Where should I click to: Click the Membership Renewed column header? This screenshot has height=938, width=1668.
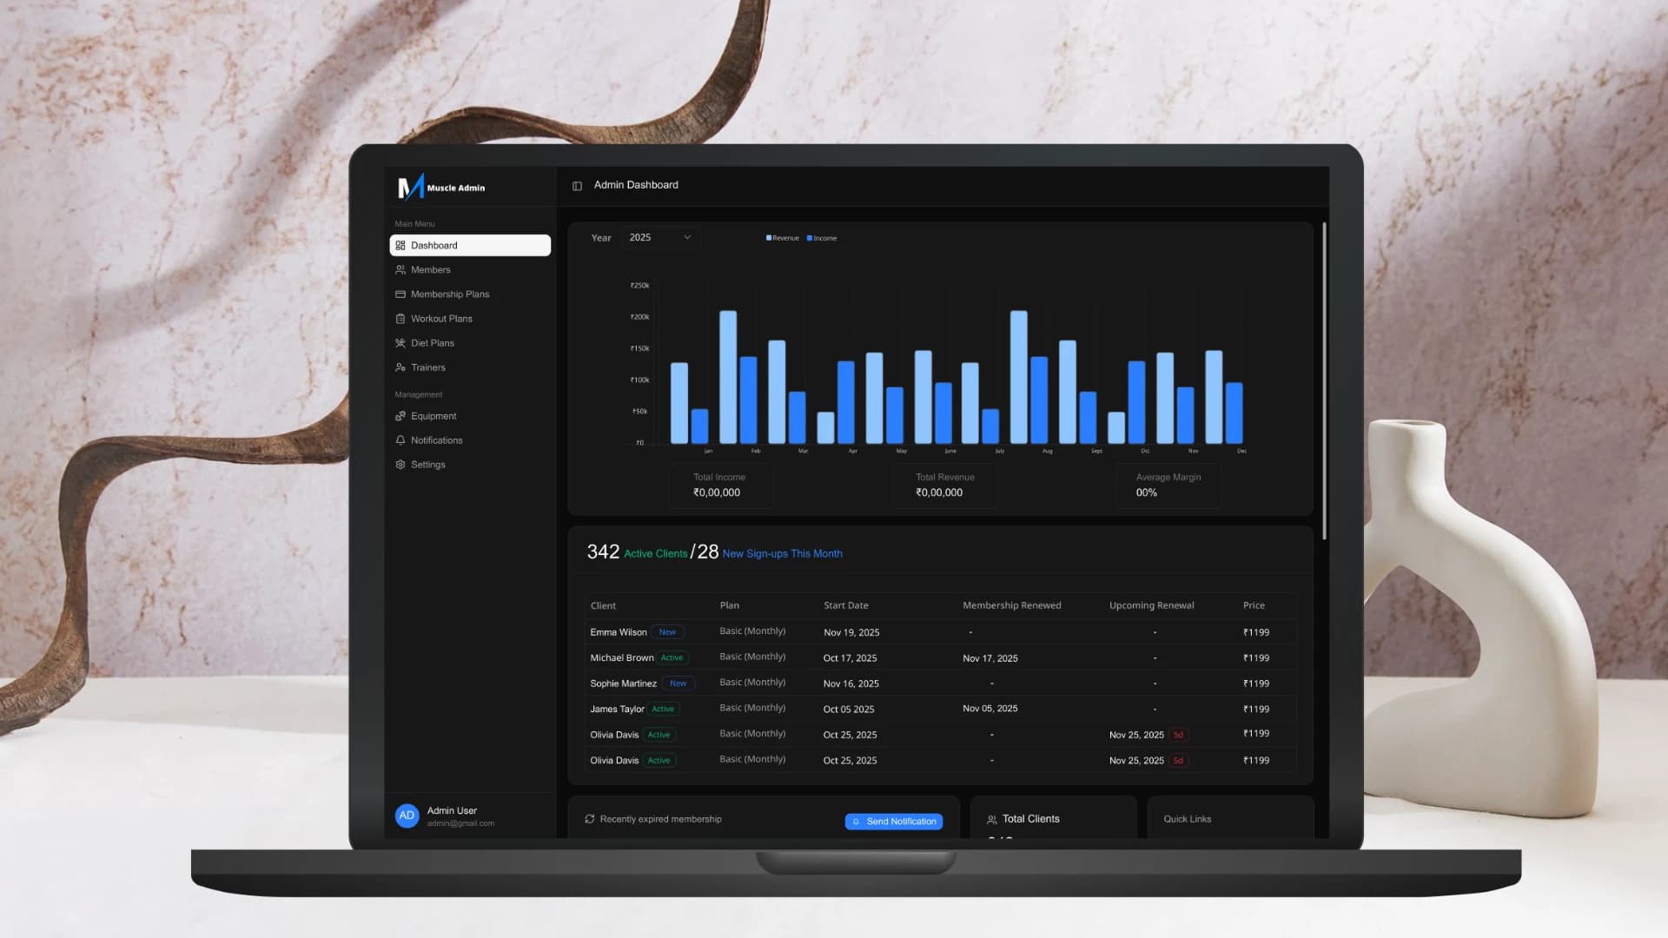pyautogui.click(x=1012, y=605)
